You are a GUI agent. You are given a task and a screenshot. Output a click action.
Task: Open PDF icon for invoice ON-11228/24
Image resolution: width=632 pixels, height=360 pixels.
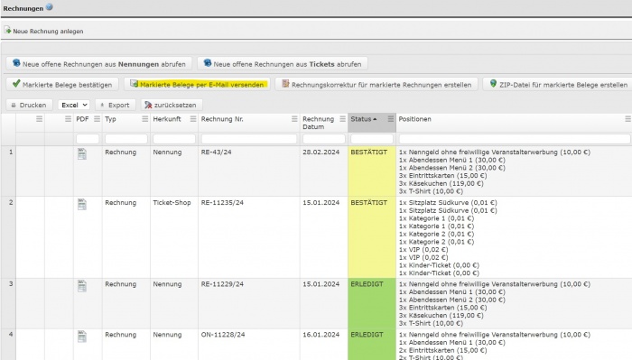(82, 337)
